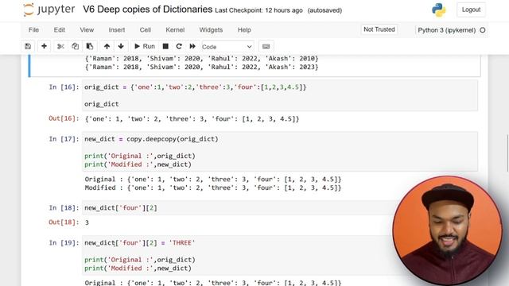Click the Jupyter logo
This screenshot has width=509, height=286.
click(49, 10)
